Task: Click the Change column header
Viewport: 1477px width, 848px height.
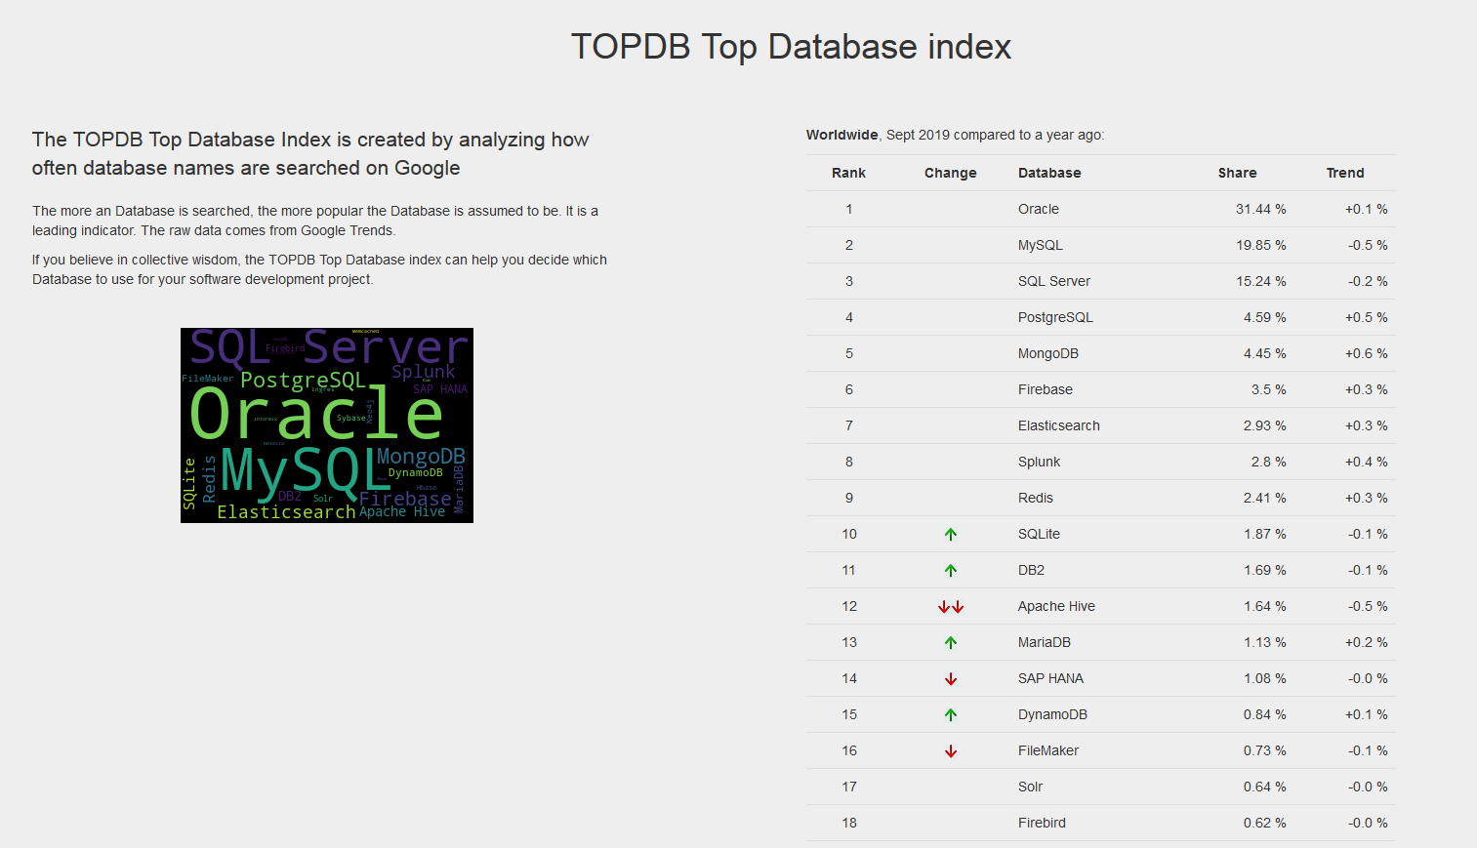Action: pos(951,173)
